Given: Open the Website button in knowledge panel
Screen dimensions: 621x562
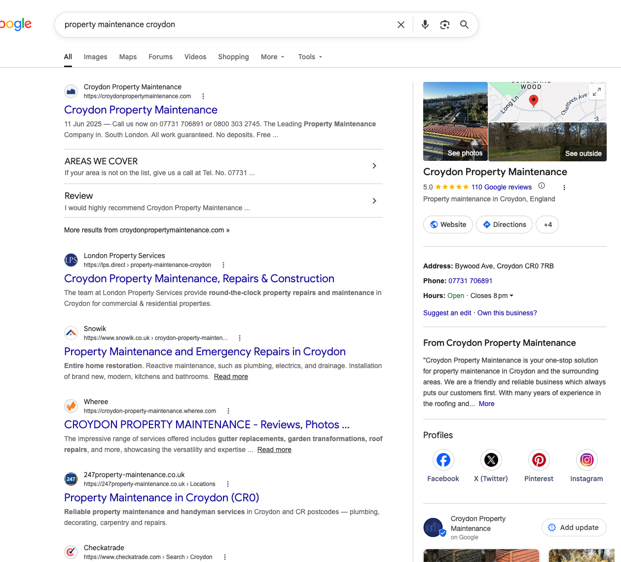Looking at the screenshot, I should click(x=448, y=225).
